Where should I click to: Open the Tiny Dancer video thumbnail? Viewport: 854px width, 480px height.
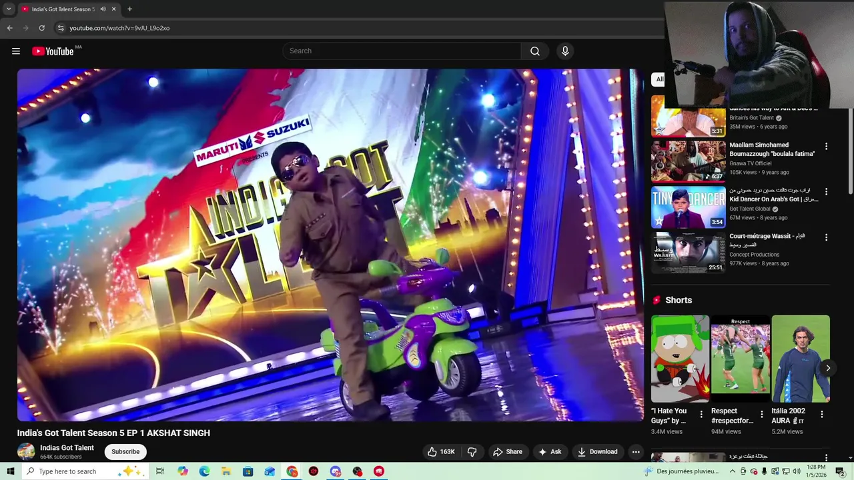point(688,207)
